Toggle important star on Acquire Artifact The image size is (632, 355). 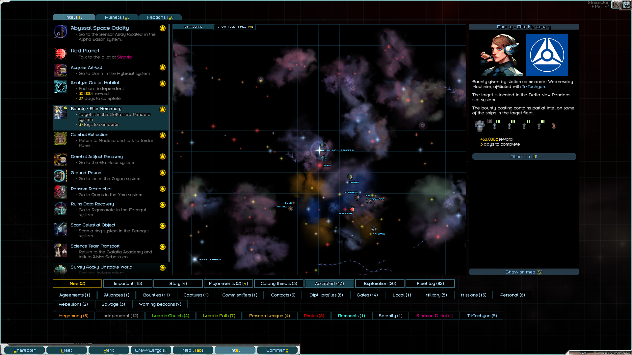[x=163, y=67]
